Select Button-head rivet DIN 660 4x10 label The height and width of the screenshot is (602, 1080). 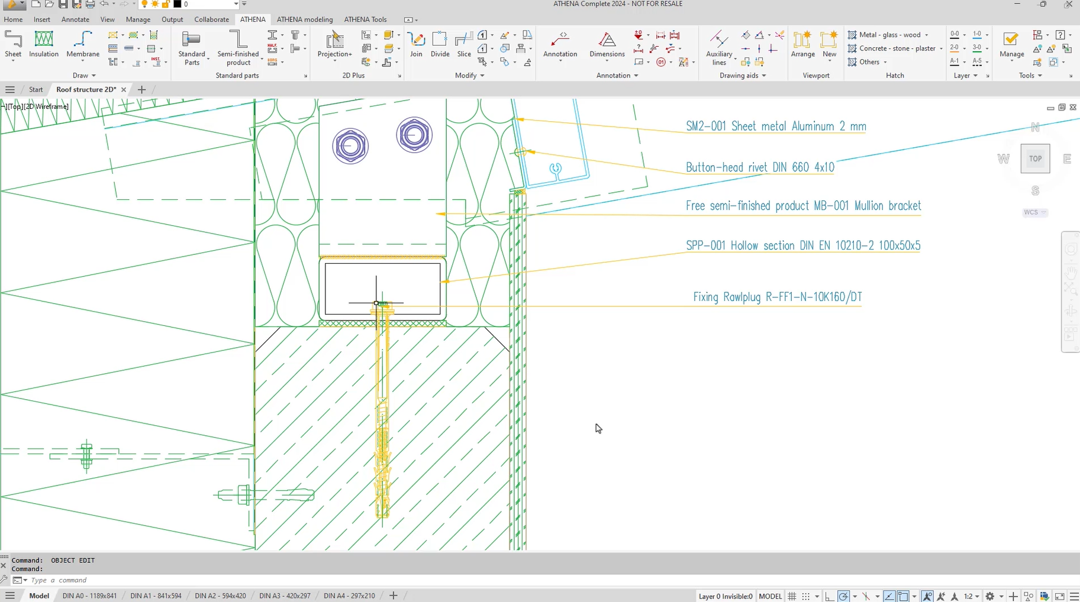760,167
